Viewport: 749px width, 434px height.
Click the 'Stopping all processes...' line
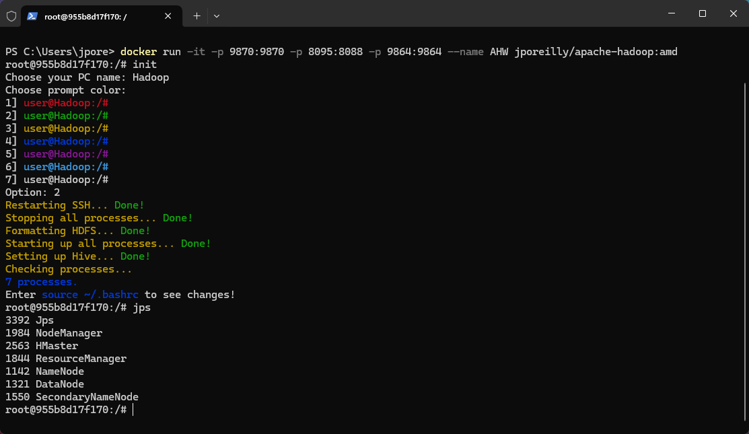pyautogui.click(x=99, y=218)
